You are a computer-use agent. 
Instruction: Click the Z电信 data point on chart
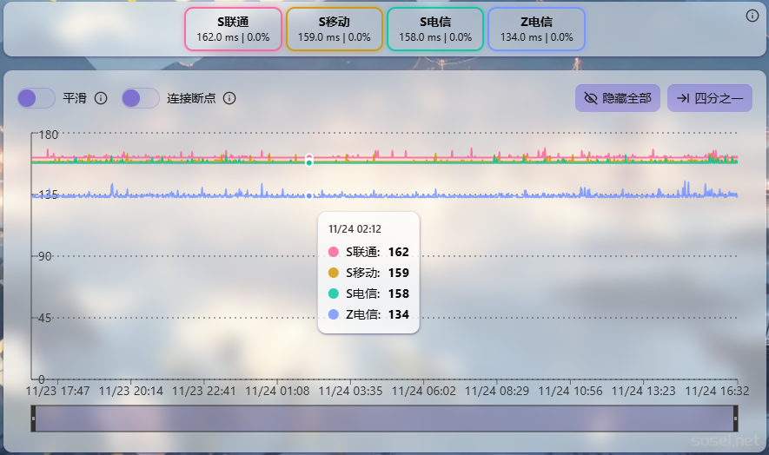[309, 195]
